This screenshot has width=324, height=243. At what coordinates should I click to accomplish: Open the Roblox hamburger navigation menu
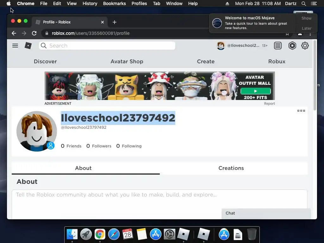point(15,46)
